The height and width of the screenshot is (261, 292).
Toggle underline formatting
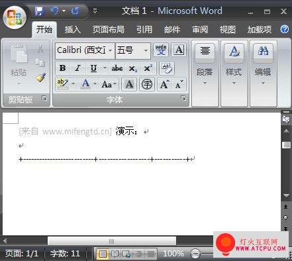coord(94,68)
